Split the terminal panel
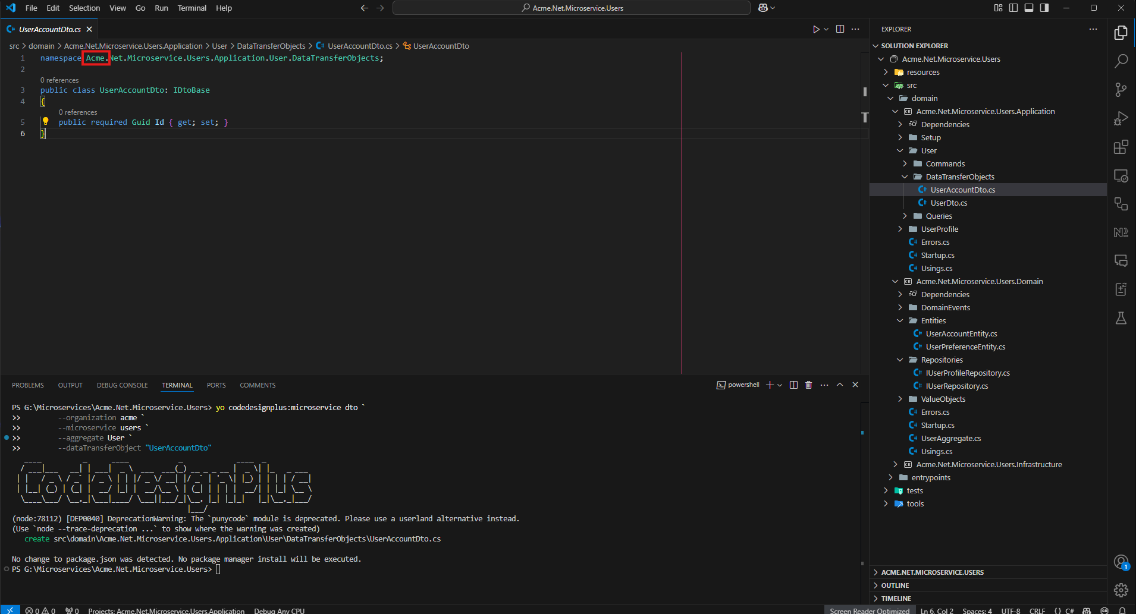Screen dimensions: 1136x614 [x=793, y=385]
